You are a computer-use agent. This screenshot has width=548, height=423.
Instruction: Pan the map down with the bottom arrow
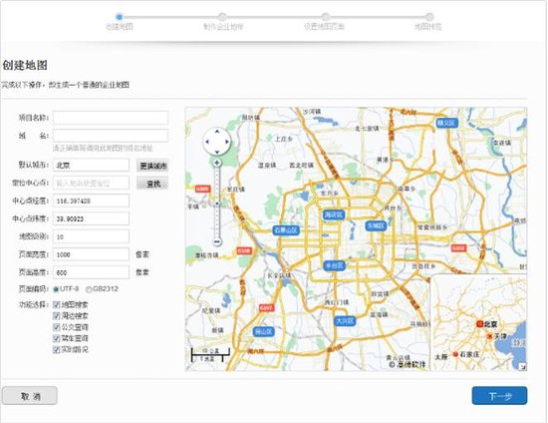point(217,152)
